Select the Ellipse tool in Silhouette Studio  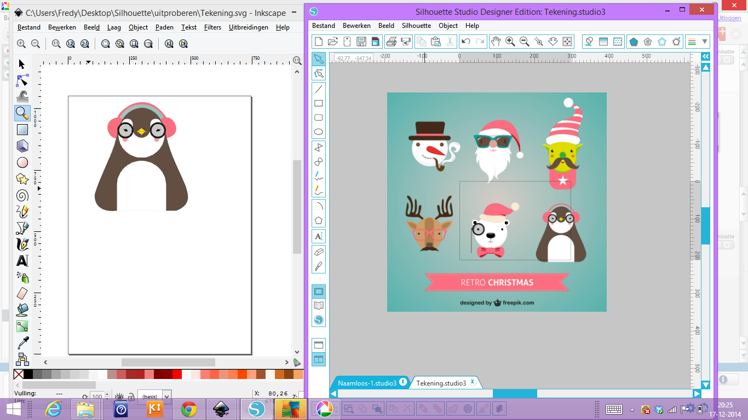click(318, 132)
